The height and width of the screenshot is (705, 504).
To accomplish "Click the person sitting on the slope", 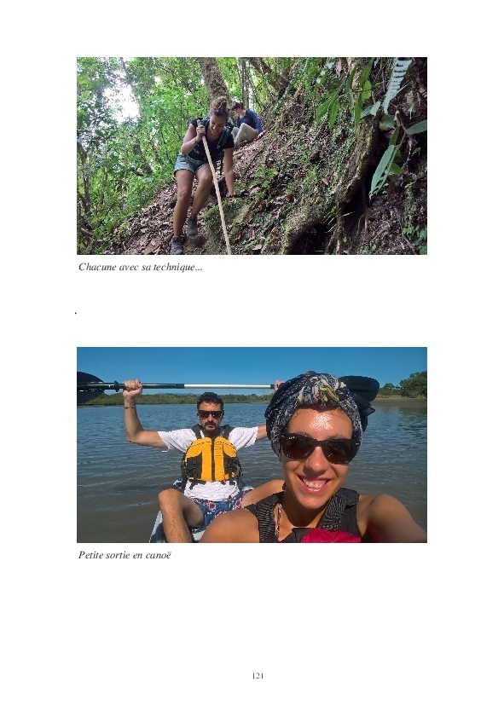I will click(x=246, y=122).
